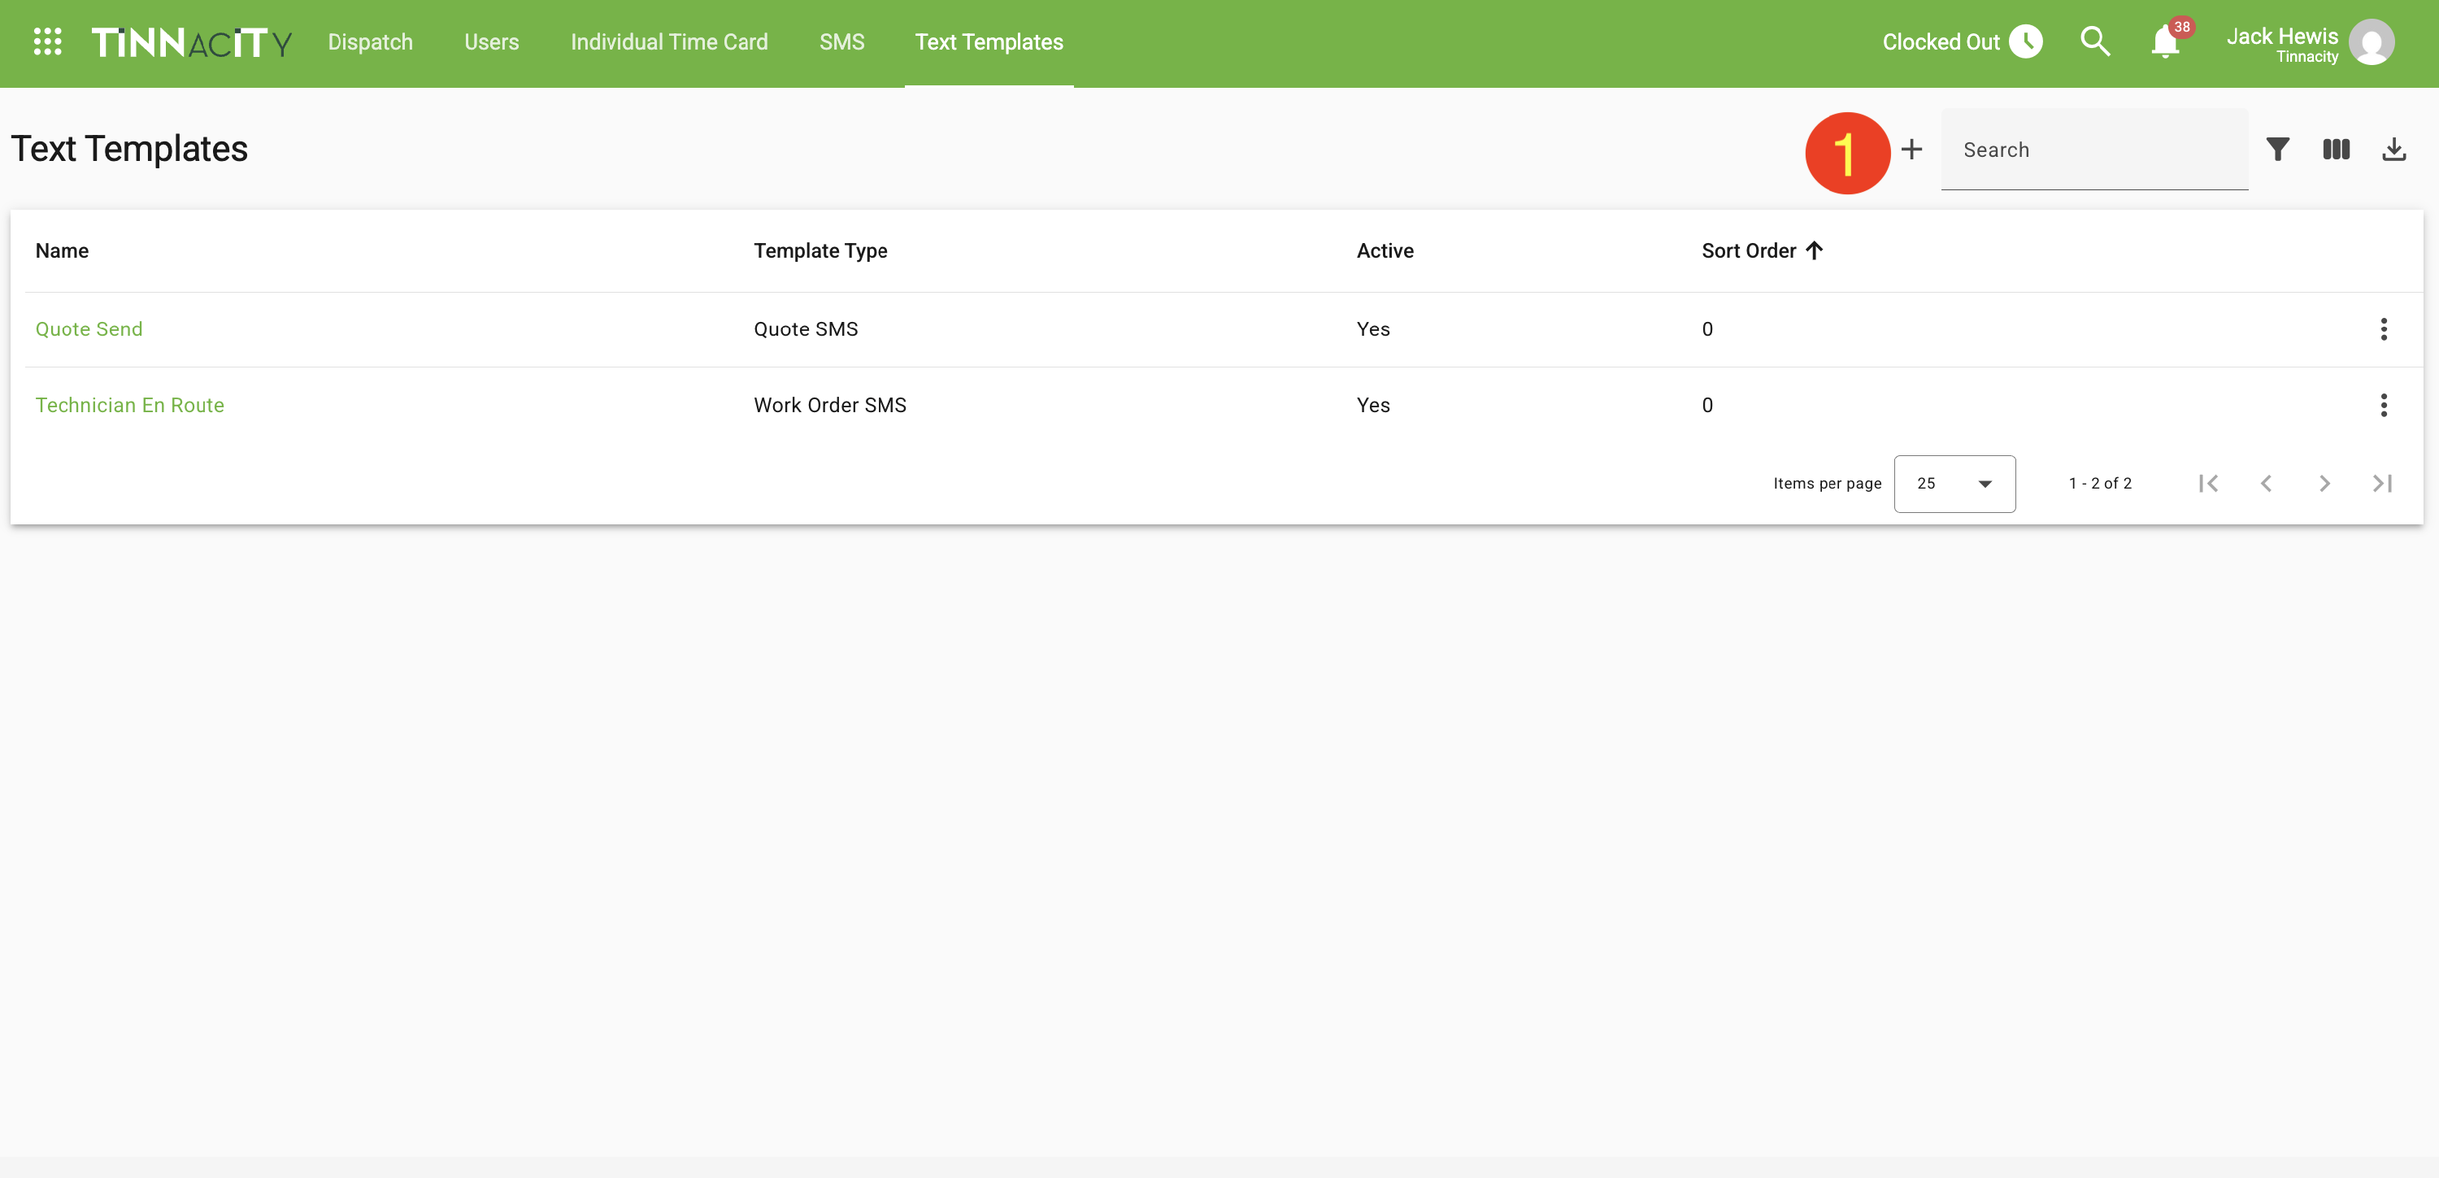Sort by Active column header
2439x1178 pixels.
pos(1385,251)
